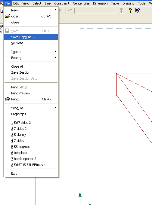Open Print Setup... from File menu
152x205 pixels.
[x=31, y=87]
